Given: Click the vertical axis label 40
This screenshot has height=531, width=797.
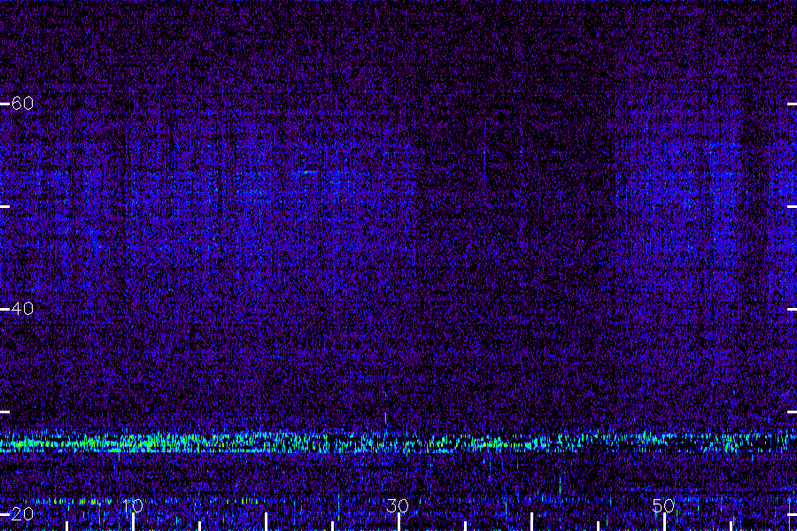Looking at the screenshot, I should click(x=22, y=309).
